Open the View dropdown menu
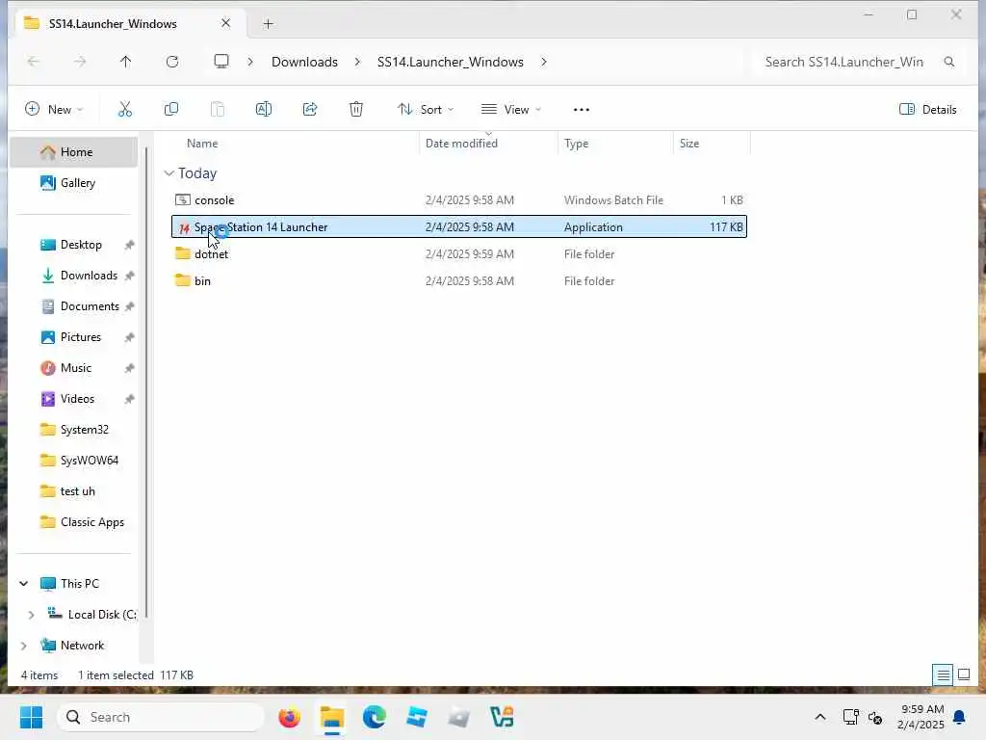986x740 pixels. [x=510, y=110]
